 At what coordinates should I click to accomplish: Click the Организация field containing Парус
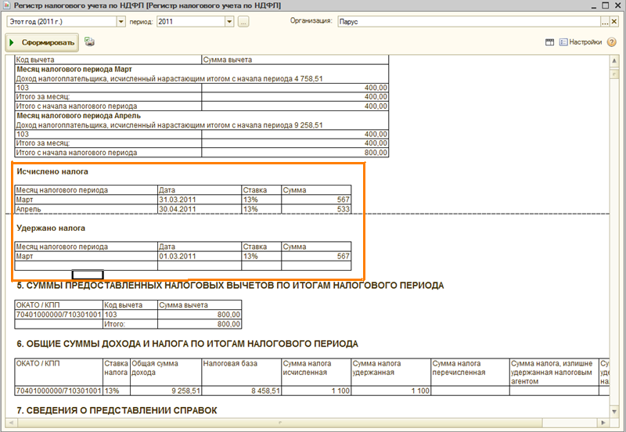(469, 22)
